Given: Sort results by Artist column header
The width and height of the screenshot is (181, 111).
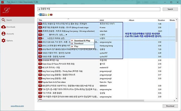Looking at the screenshot, I should point(113,20).
